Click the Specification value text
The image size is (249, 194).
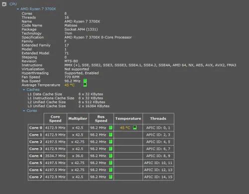(98, 37)
